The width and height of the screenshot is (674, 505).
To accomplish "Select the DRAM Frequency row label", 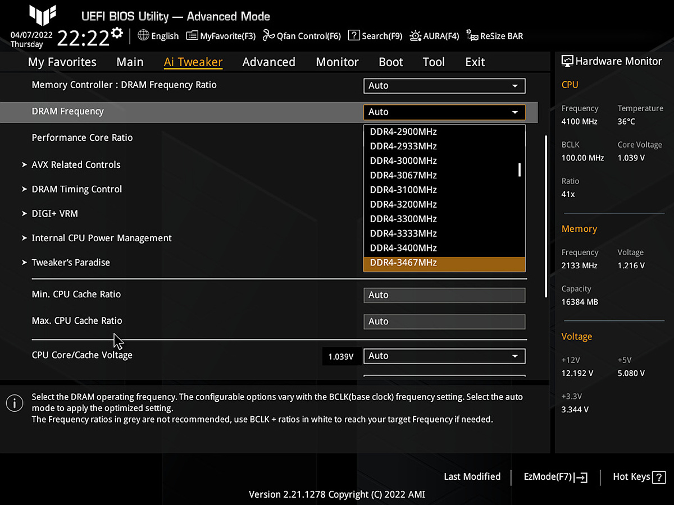I will point(68,112).
